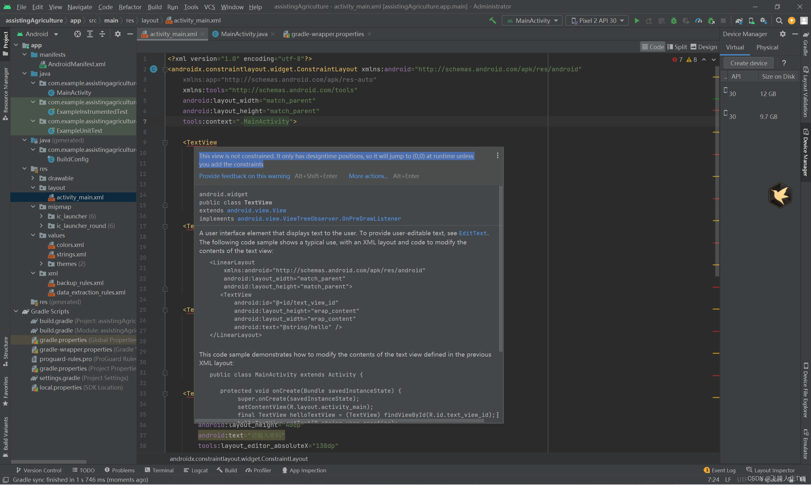
Task: Switch to Physical devices tab
Action: [767, 47]
